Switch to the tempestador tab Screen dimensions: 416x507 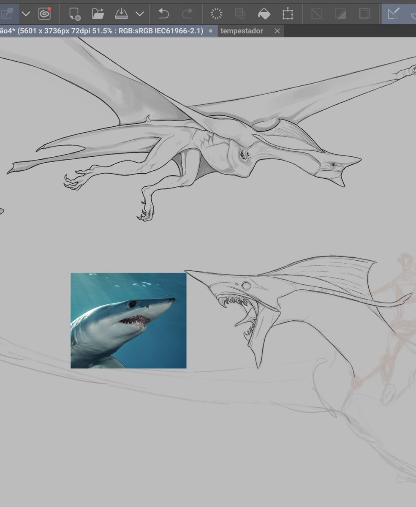(x=242, y=31)
